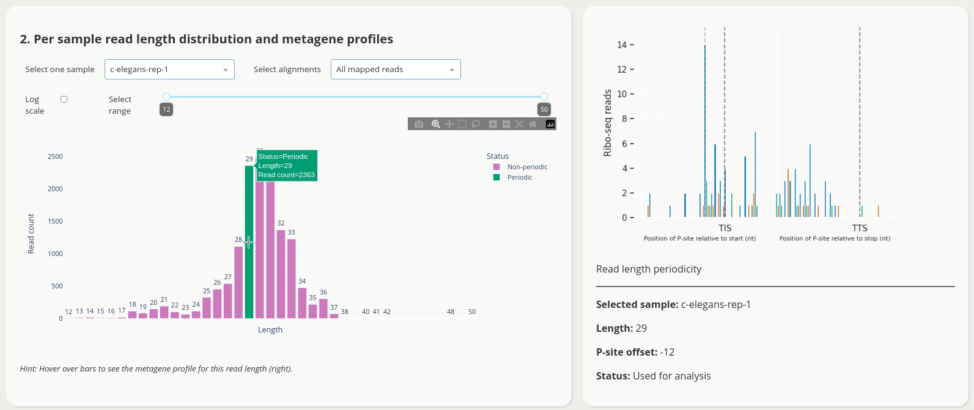Activate the Pan tool
The image size is (974, 410).
[x=449, y=124]
